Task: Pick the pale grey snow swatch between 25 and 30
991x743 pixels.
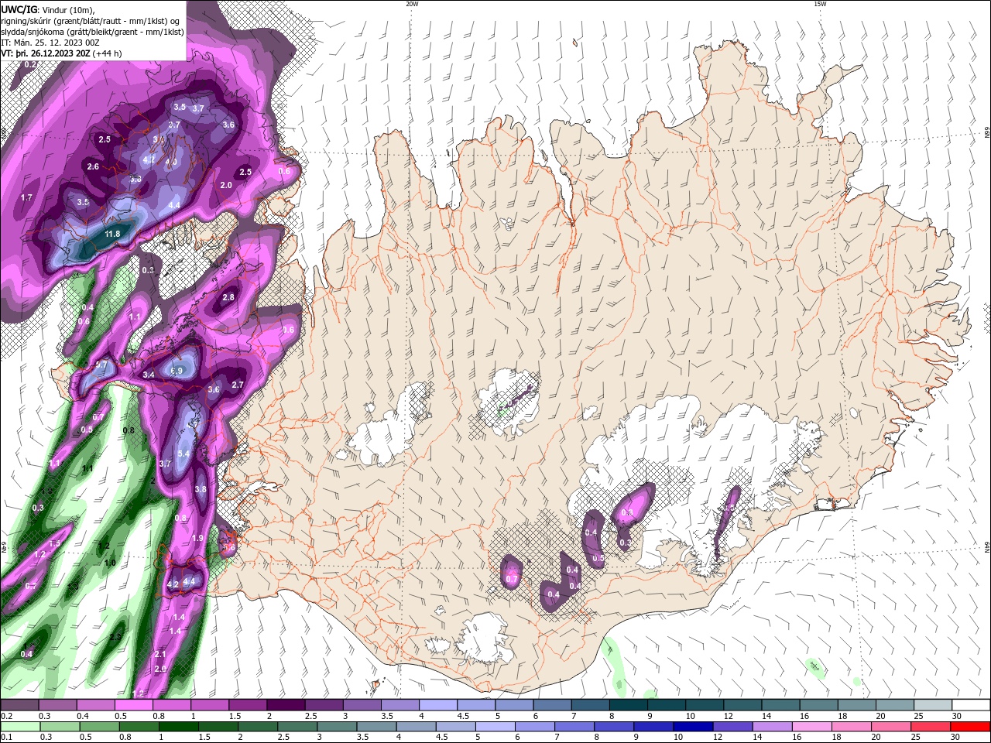Action: 932,705
